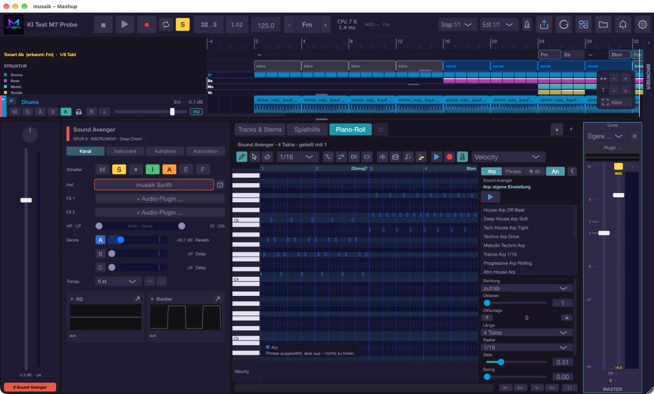Viewport: 654px width, 394px height.
Task: Toggle the Piano-Roll metronome button
Action: coord(462,157)
